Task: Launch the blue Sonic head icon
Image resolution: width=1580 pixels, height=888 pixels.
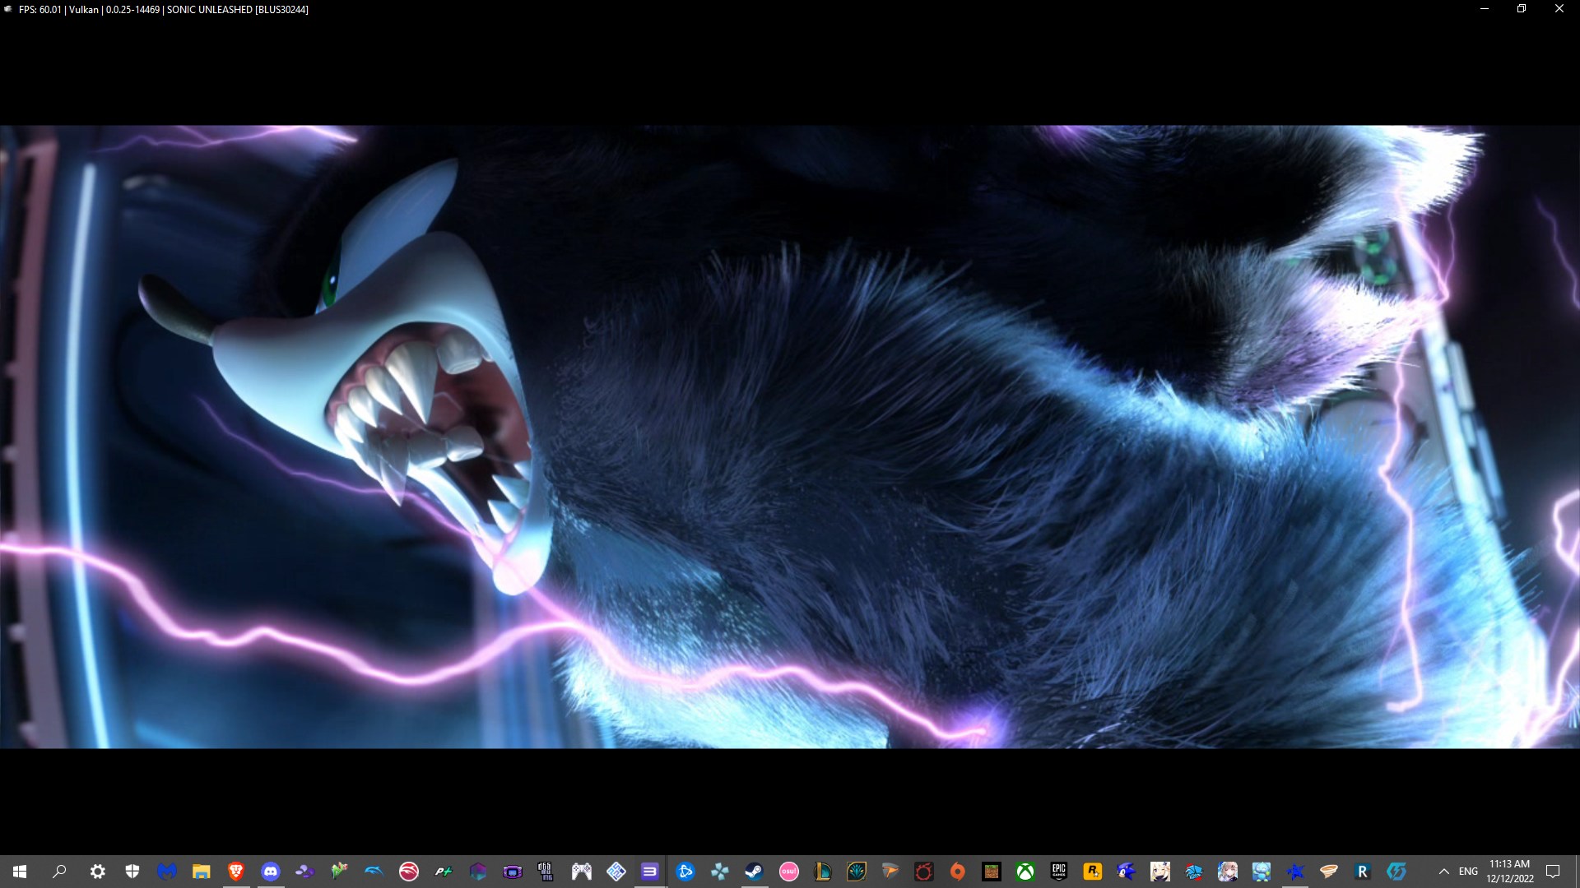Action: click(x=1127, y=872)
